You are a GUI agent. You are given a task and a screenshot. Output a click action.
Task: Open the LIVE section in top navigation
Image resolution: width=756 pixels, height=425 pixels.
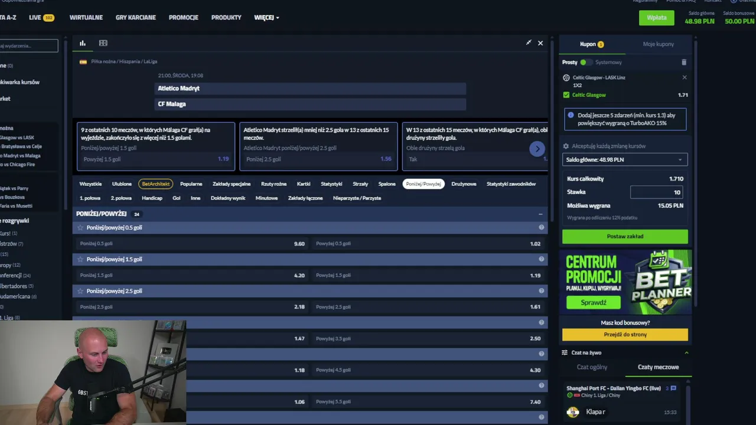(x=41, y=18)
